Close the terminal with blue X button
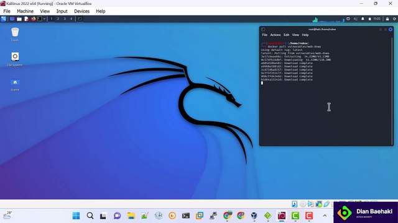 pyautogui.click(x=391, y=29)
